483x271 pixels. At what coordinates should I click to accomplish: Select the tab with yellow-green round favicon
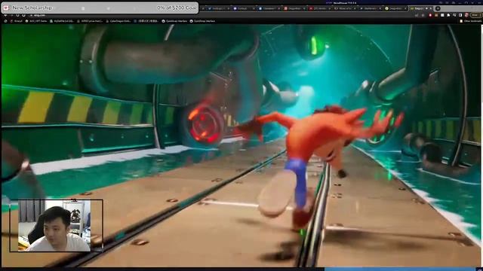tap(395, 8)
